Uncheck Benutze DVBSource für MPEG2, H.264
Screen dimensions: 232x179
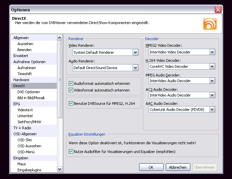point(71,103)
